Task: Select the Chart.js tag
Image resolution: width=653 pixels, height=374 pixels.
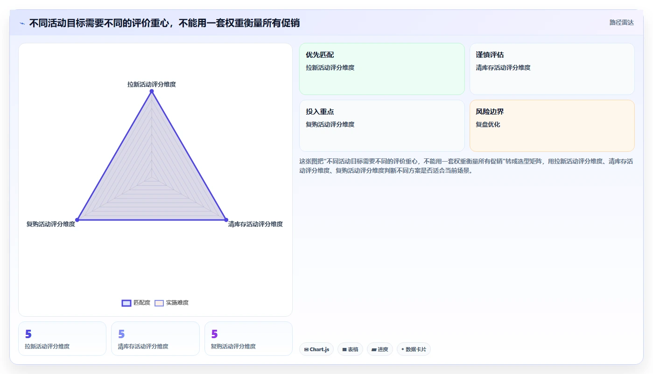Action: point(316,349)
